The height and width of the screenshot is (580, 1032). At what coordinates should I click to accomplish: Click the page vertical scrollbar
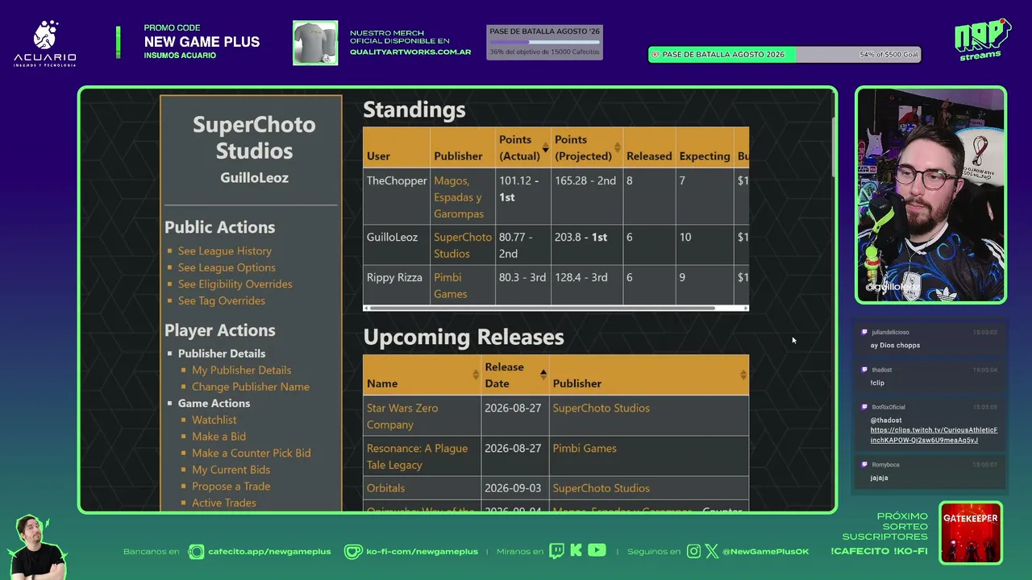pyautogui.click(x=832, y=146)
